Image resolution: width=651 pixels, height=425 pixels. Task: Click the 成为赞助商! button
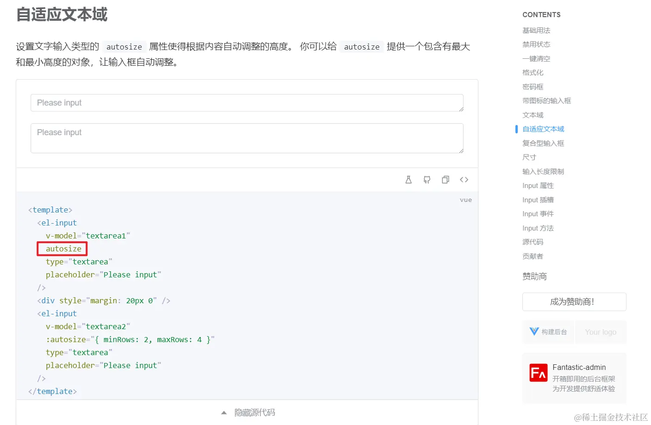[x=574, y=302]
